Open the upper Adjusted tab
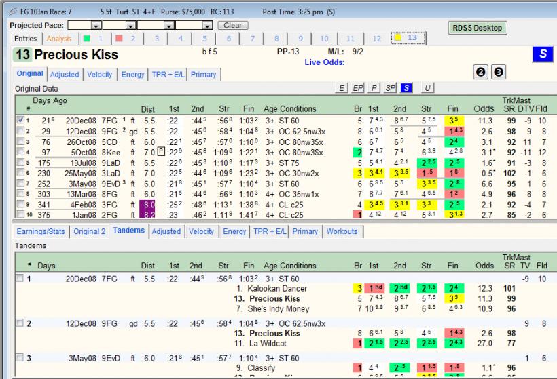 pyautogui.click(x=65, y=75)
